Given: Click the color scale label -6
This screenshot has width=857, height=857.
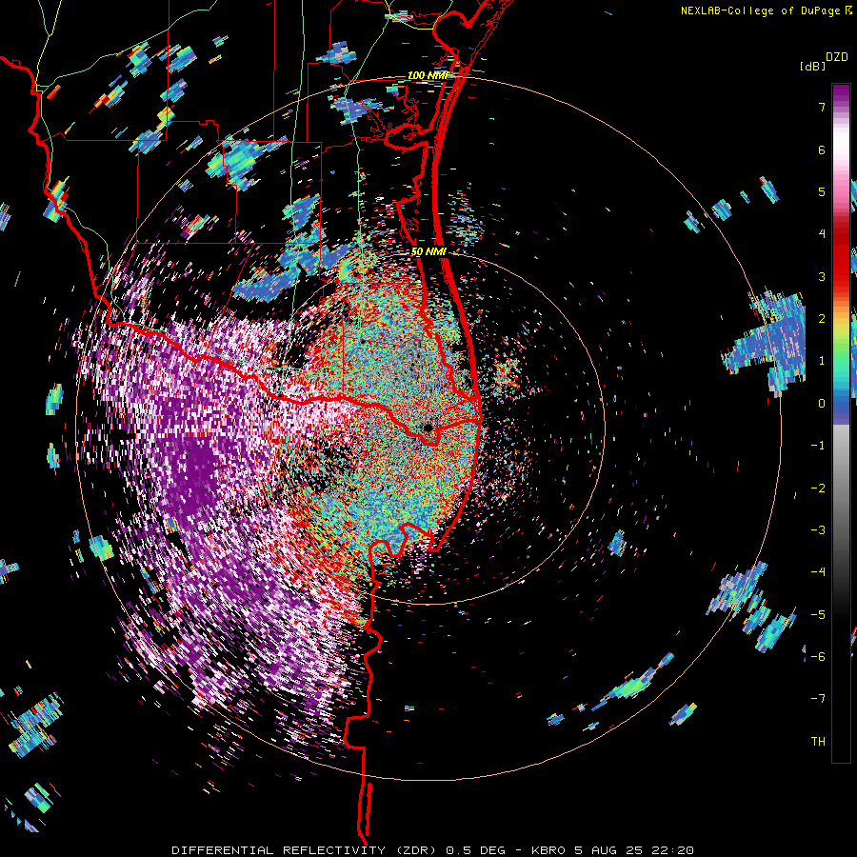Looking at the screenshot, I should 818,657.
